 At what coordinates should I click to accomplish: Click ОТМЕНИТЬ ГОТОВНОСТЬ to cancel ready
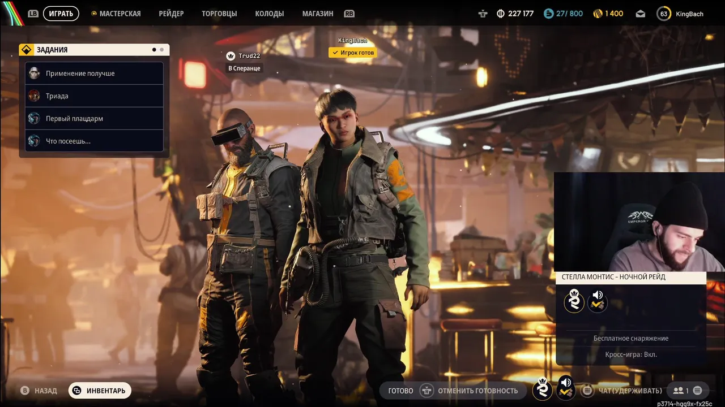click(477, 391)
